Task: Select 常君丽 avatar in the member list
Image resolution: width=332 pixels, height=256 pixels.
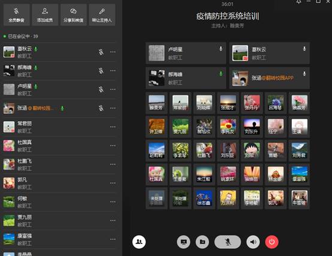Action: (9, 127)
